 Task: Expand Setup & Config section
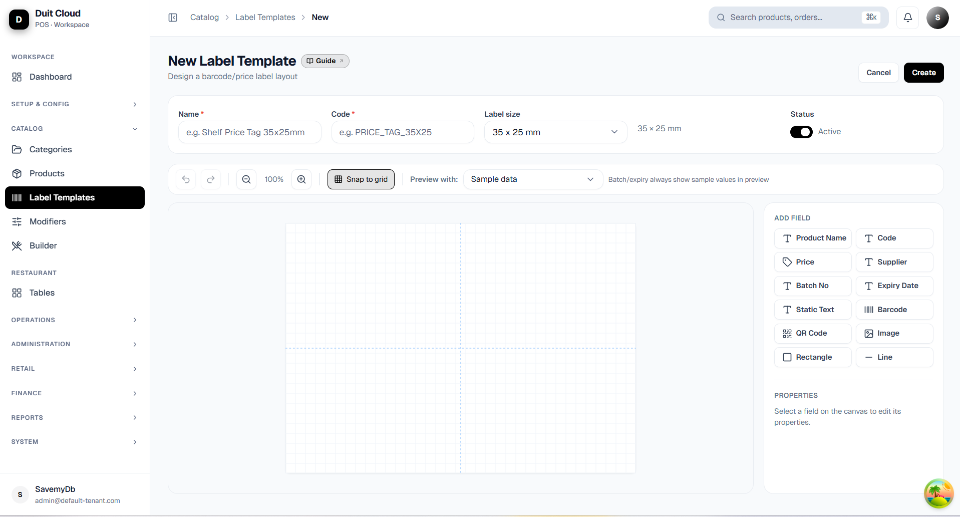75,104
